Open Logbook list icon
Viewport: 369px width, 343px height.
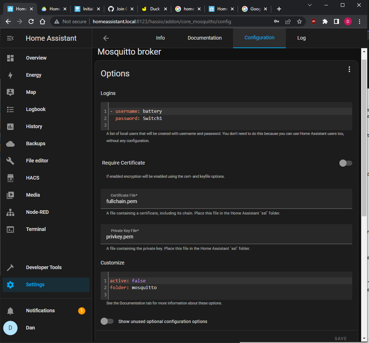pyautogui.click(x=10, y=110)
